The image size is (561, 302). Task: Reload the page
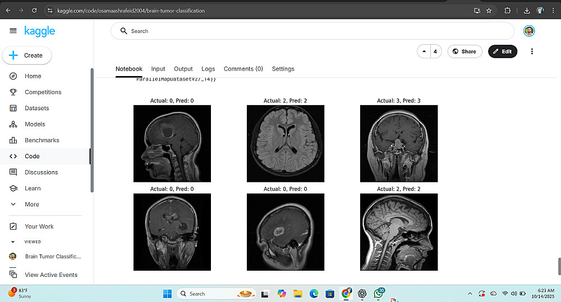[34, 10]
